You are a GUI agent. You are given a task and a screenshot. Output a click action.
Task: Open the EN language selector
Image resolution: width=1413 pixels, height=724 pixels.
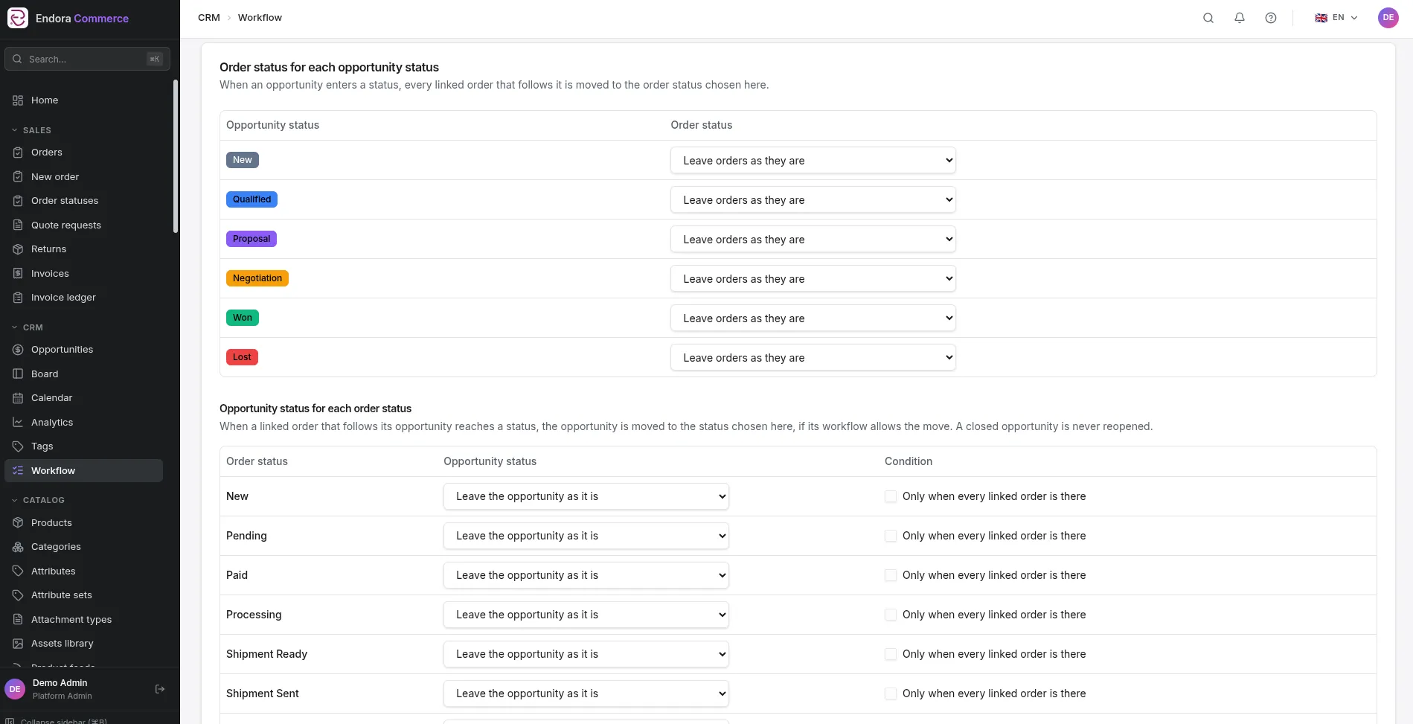[x=1336, y=18]
